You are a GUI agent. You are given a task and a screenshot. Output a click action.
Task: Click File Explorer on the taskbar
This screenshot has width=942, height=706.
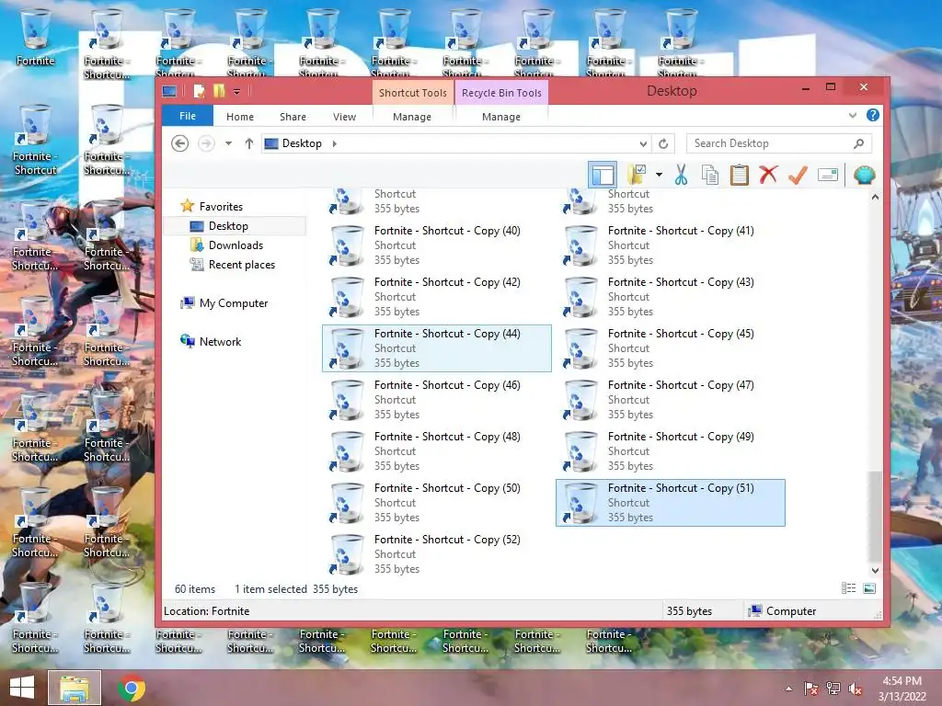click(x=75, y=688)
